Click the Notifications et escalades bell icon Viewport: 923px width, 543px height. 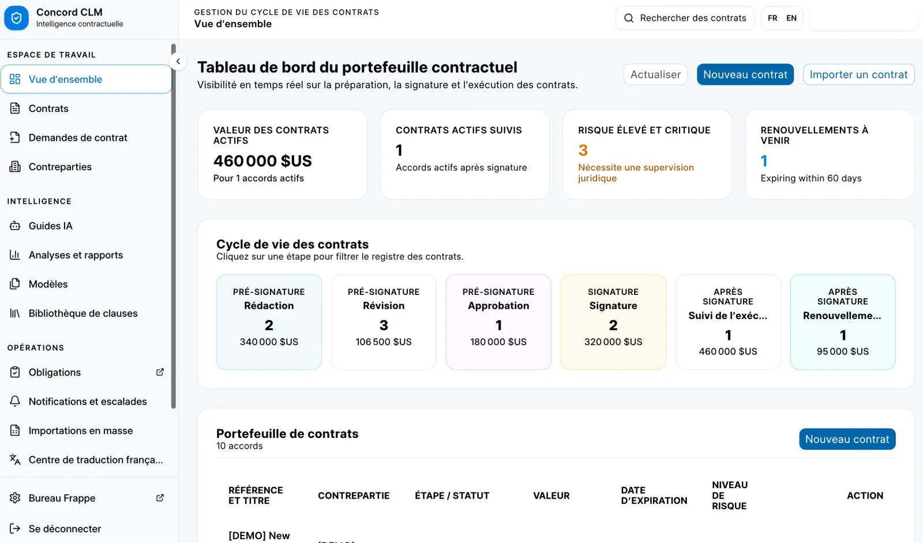click(15, 401)
